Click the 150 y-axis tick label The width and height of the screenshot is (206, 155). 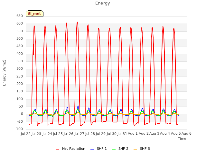coord(20,91)
